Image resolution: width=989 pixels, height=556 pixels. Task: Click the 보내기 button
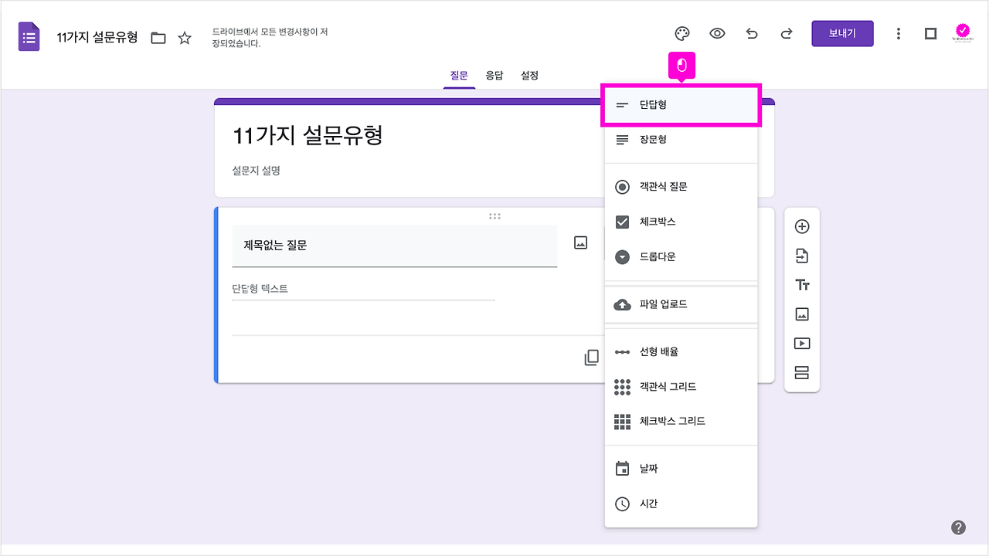[x=842, y=33]
